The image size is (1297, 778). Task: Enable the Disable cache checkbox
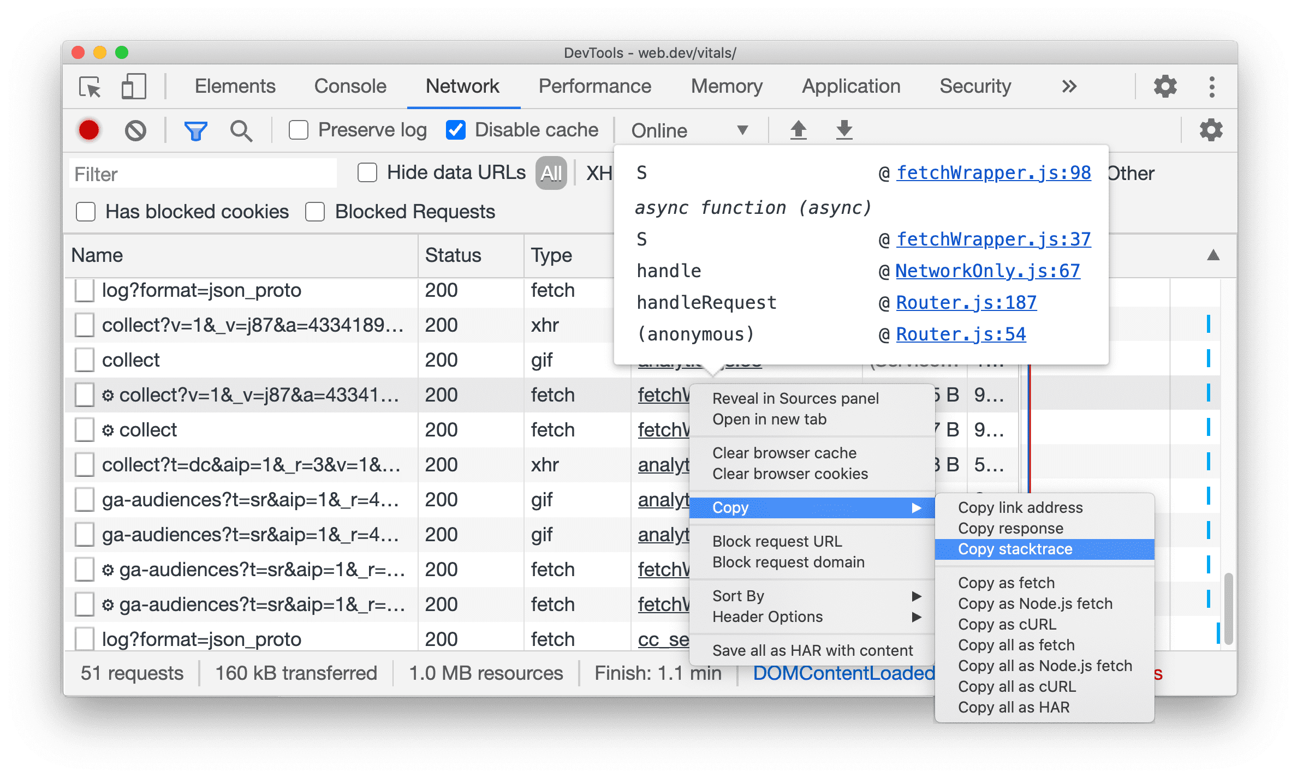coord(453,130)
